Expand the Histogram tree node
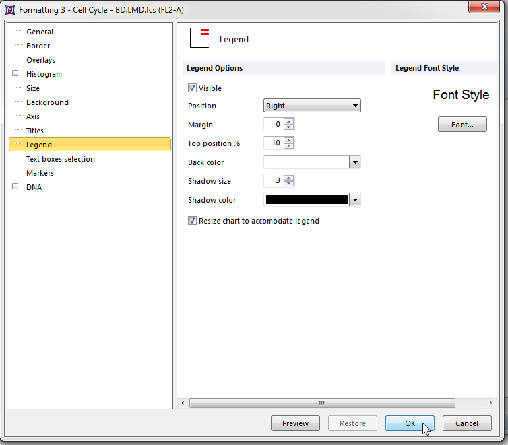This screenshot has height=445, width=508. (15, 74)
